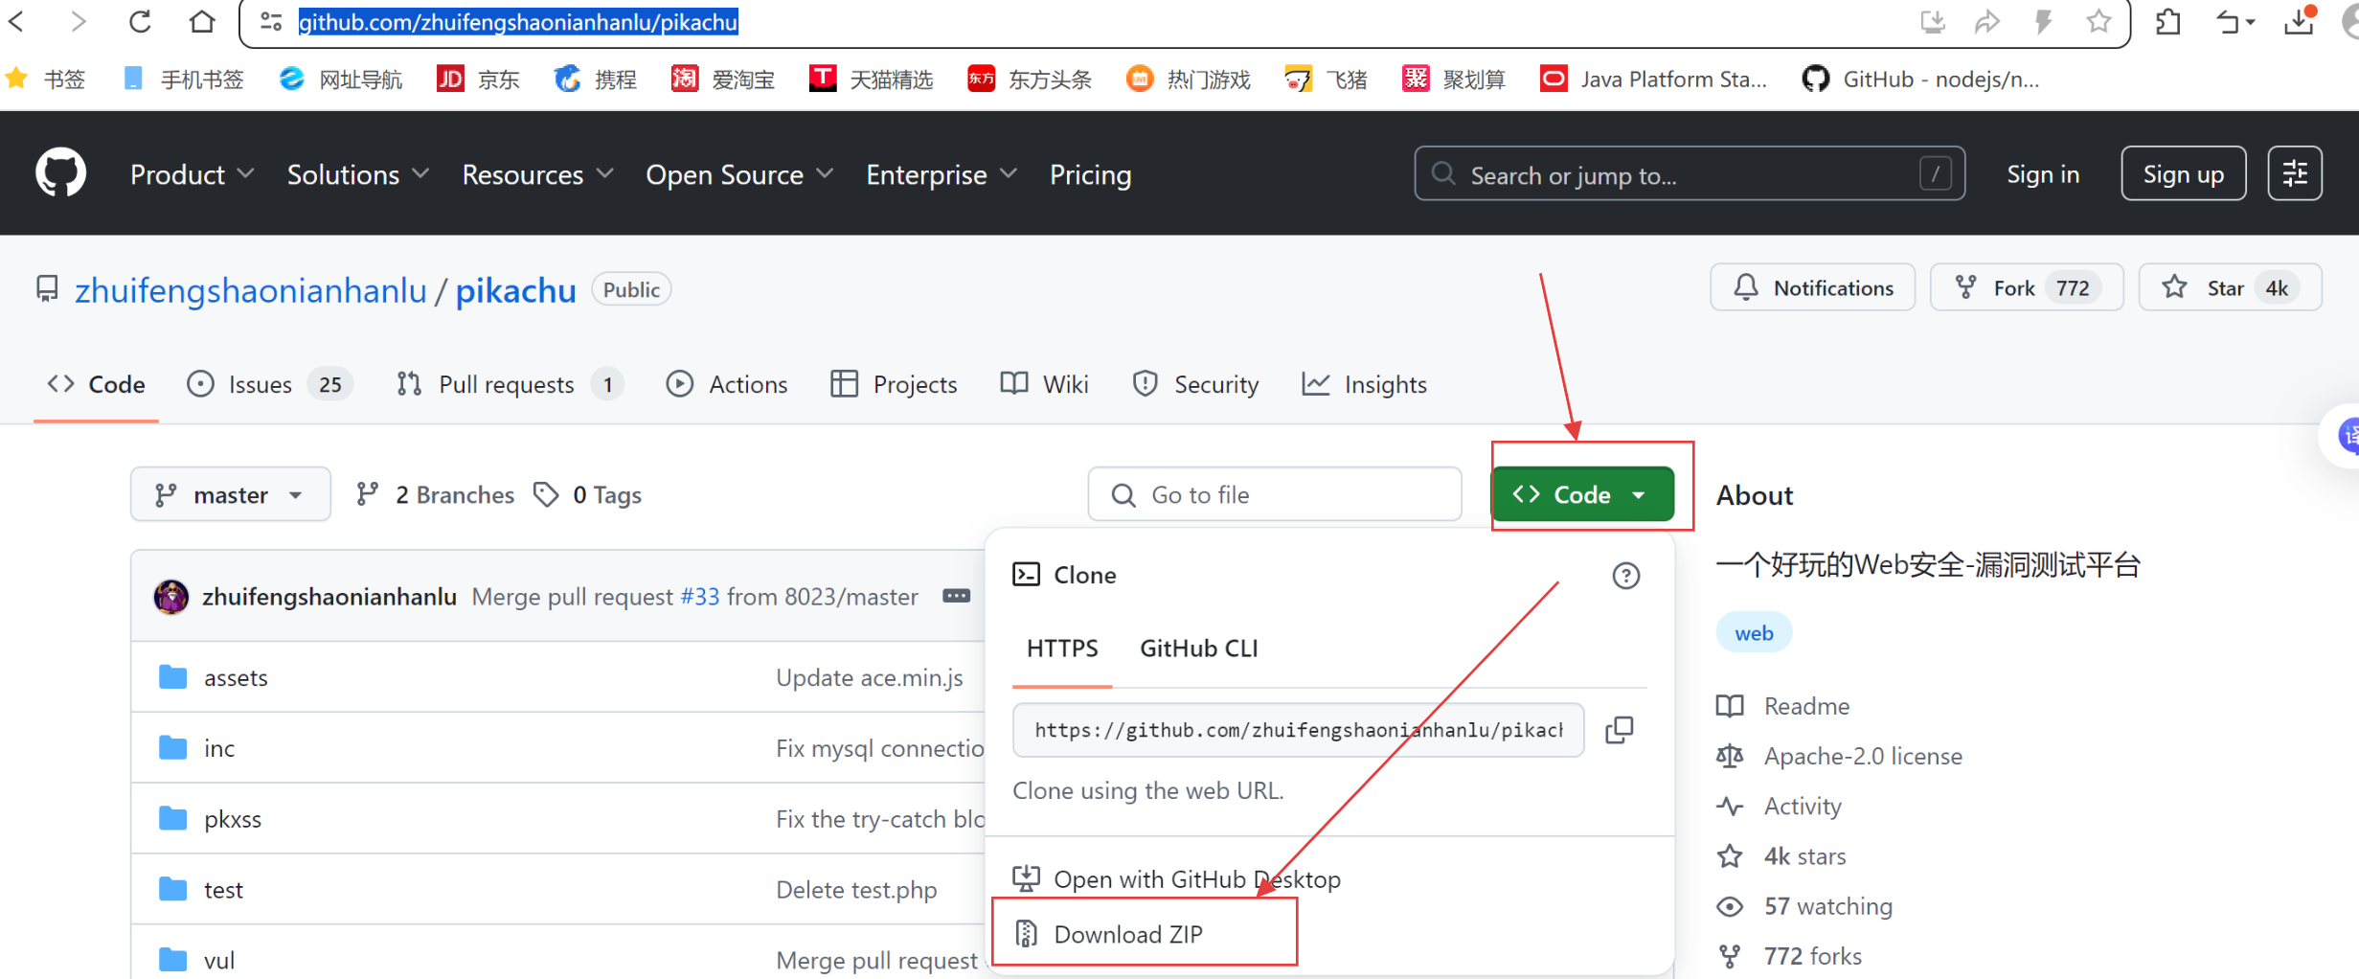The width and height of the screenshot is (2359, 979).
Task: Open the test folder
Action: click(223, 890)
